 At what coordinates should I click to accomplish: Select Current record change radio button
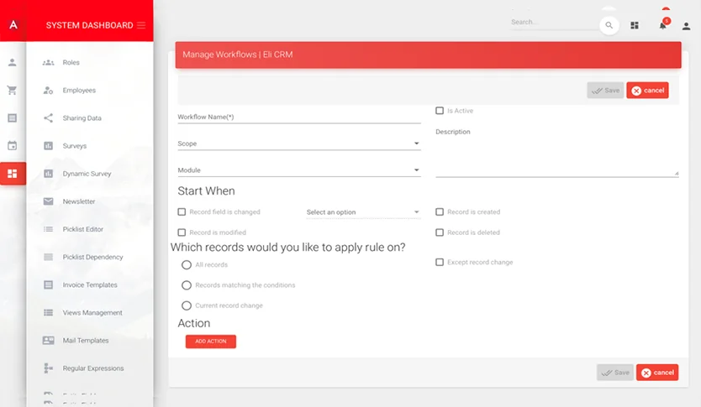187,305
